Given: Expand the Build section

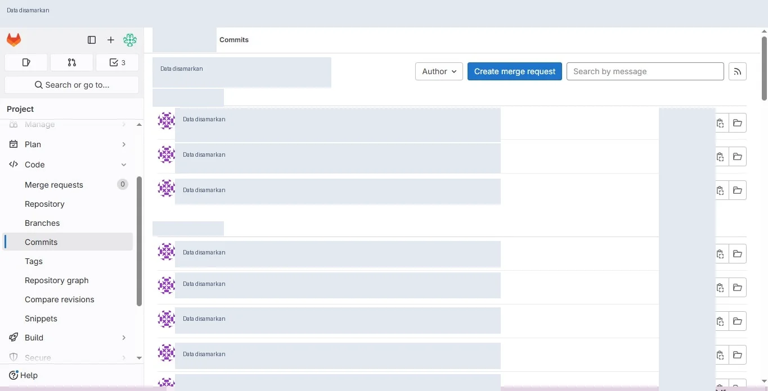Looking at the screenshot, I should tap(68, 338).
